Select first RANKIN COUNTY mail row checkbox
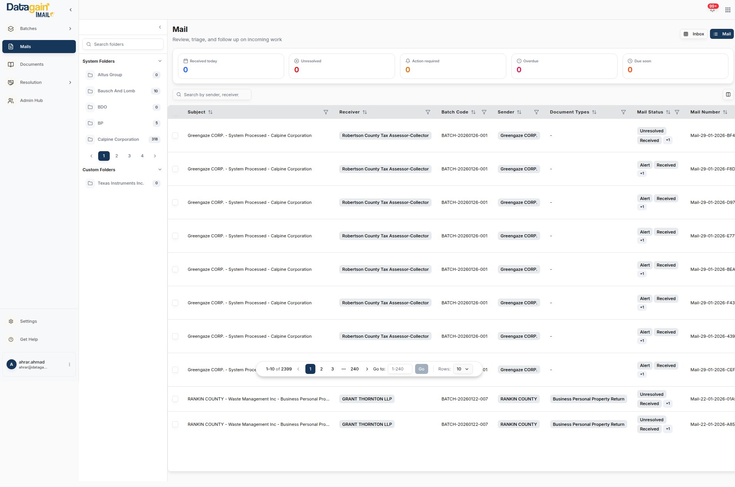 (175, 399)
